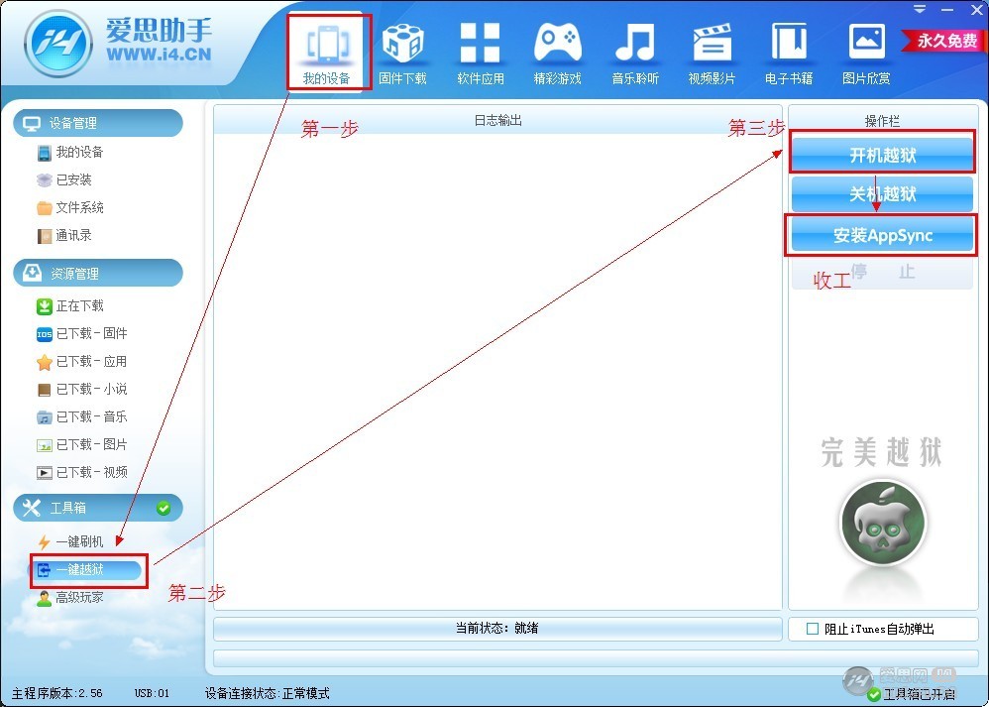
Task: Show 正在下载 downloading list
Action: point(70,306)
